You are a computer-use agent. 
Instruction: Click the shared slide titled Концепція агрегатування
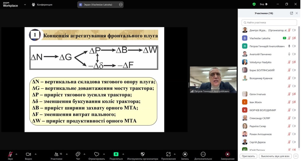click(x=94, y=80)
